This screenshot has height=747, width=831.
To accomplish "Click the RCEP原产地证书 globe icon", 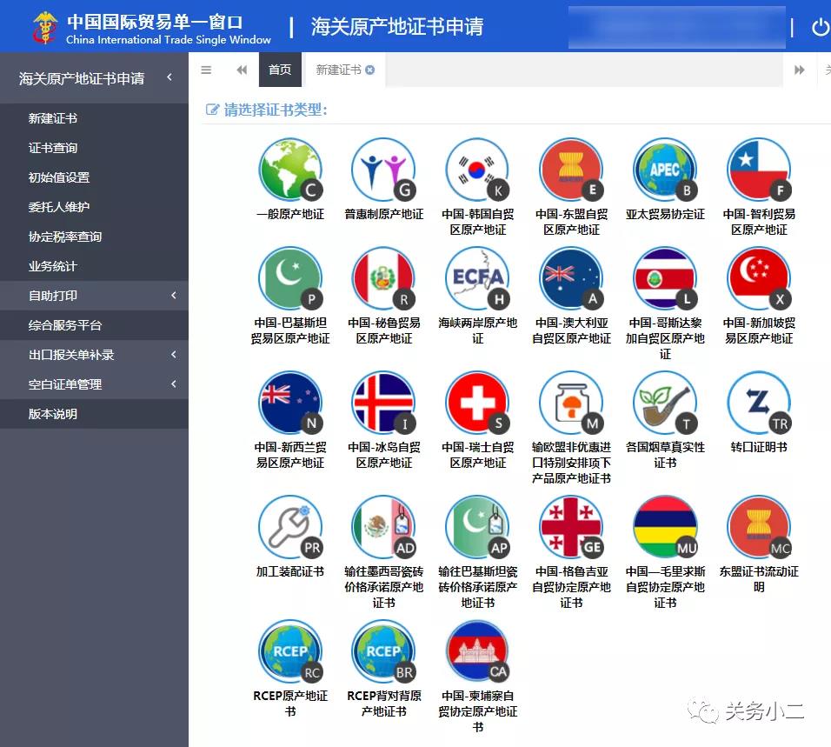I will click(290, 650).
